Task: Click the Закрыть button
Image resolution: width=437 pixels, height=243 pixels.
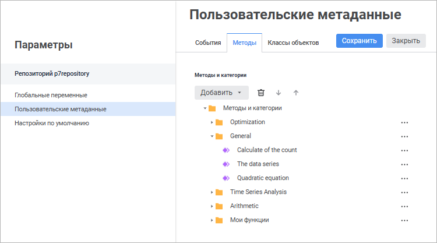Action: (406, 41)
